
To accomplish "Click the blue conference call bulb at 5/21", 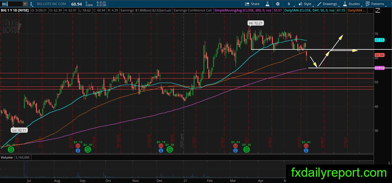I will tap(306, 150).
